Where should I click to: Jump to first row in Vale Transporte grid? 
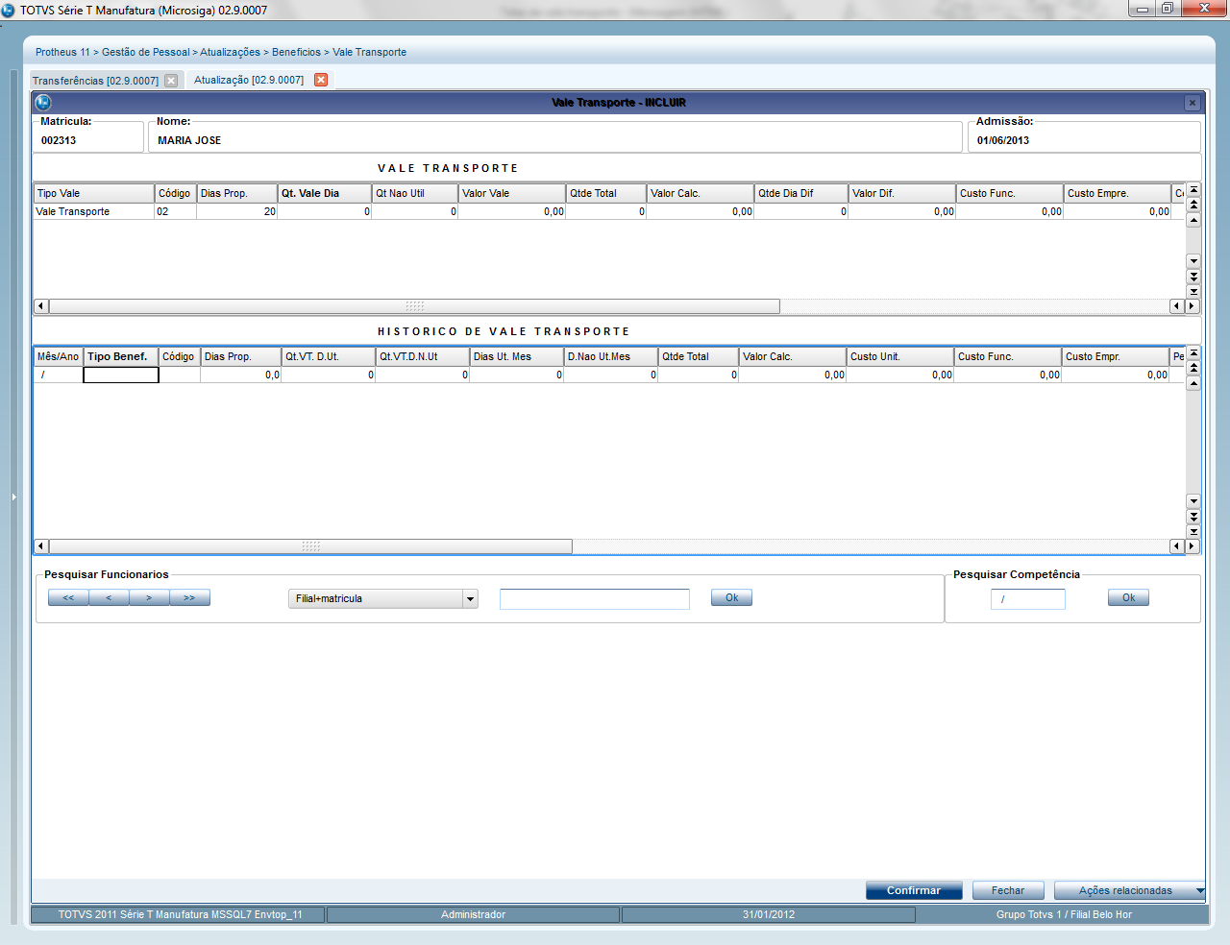click(x=1193, y=190)
